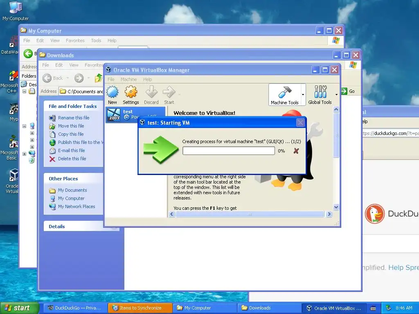Screen dimensions: 419x314
Task: Click File and Folder Tasks header
Action: click(x=73, y=106)
